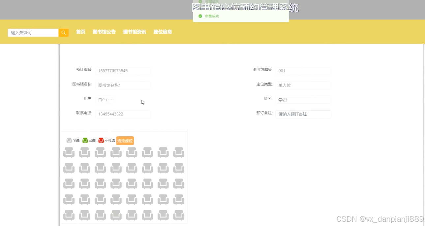Select the first seat in the bottom row
The image size is (425, 226).
point(69,215)
